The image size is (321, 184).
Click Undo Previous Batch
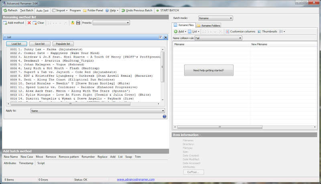[x=137, y=10]
